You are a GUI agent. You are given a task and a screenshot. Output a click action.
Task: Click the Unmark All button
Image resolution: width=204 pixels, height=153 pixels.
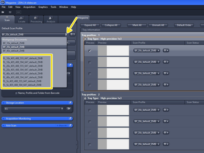[x=158, y=25]
